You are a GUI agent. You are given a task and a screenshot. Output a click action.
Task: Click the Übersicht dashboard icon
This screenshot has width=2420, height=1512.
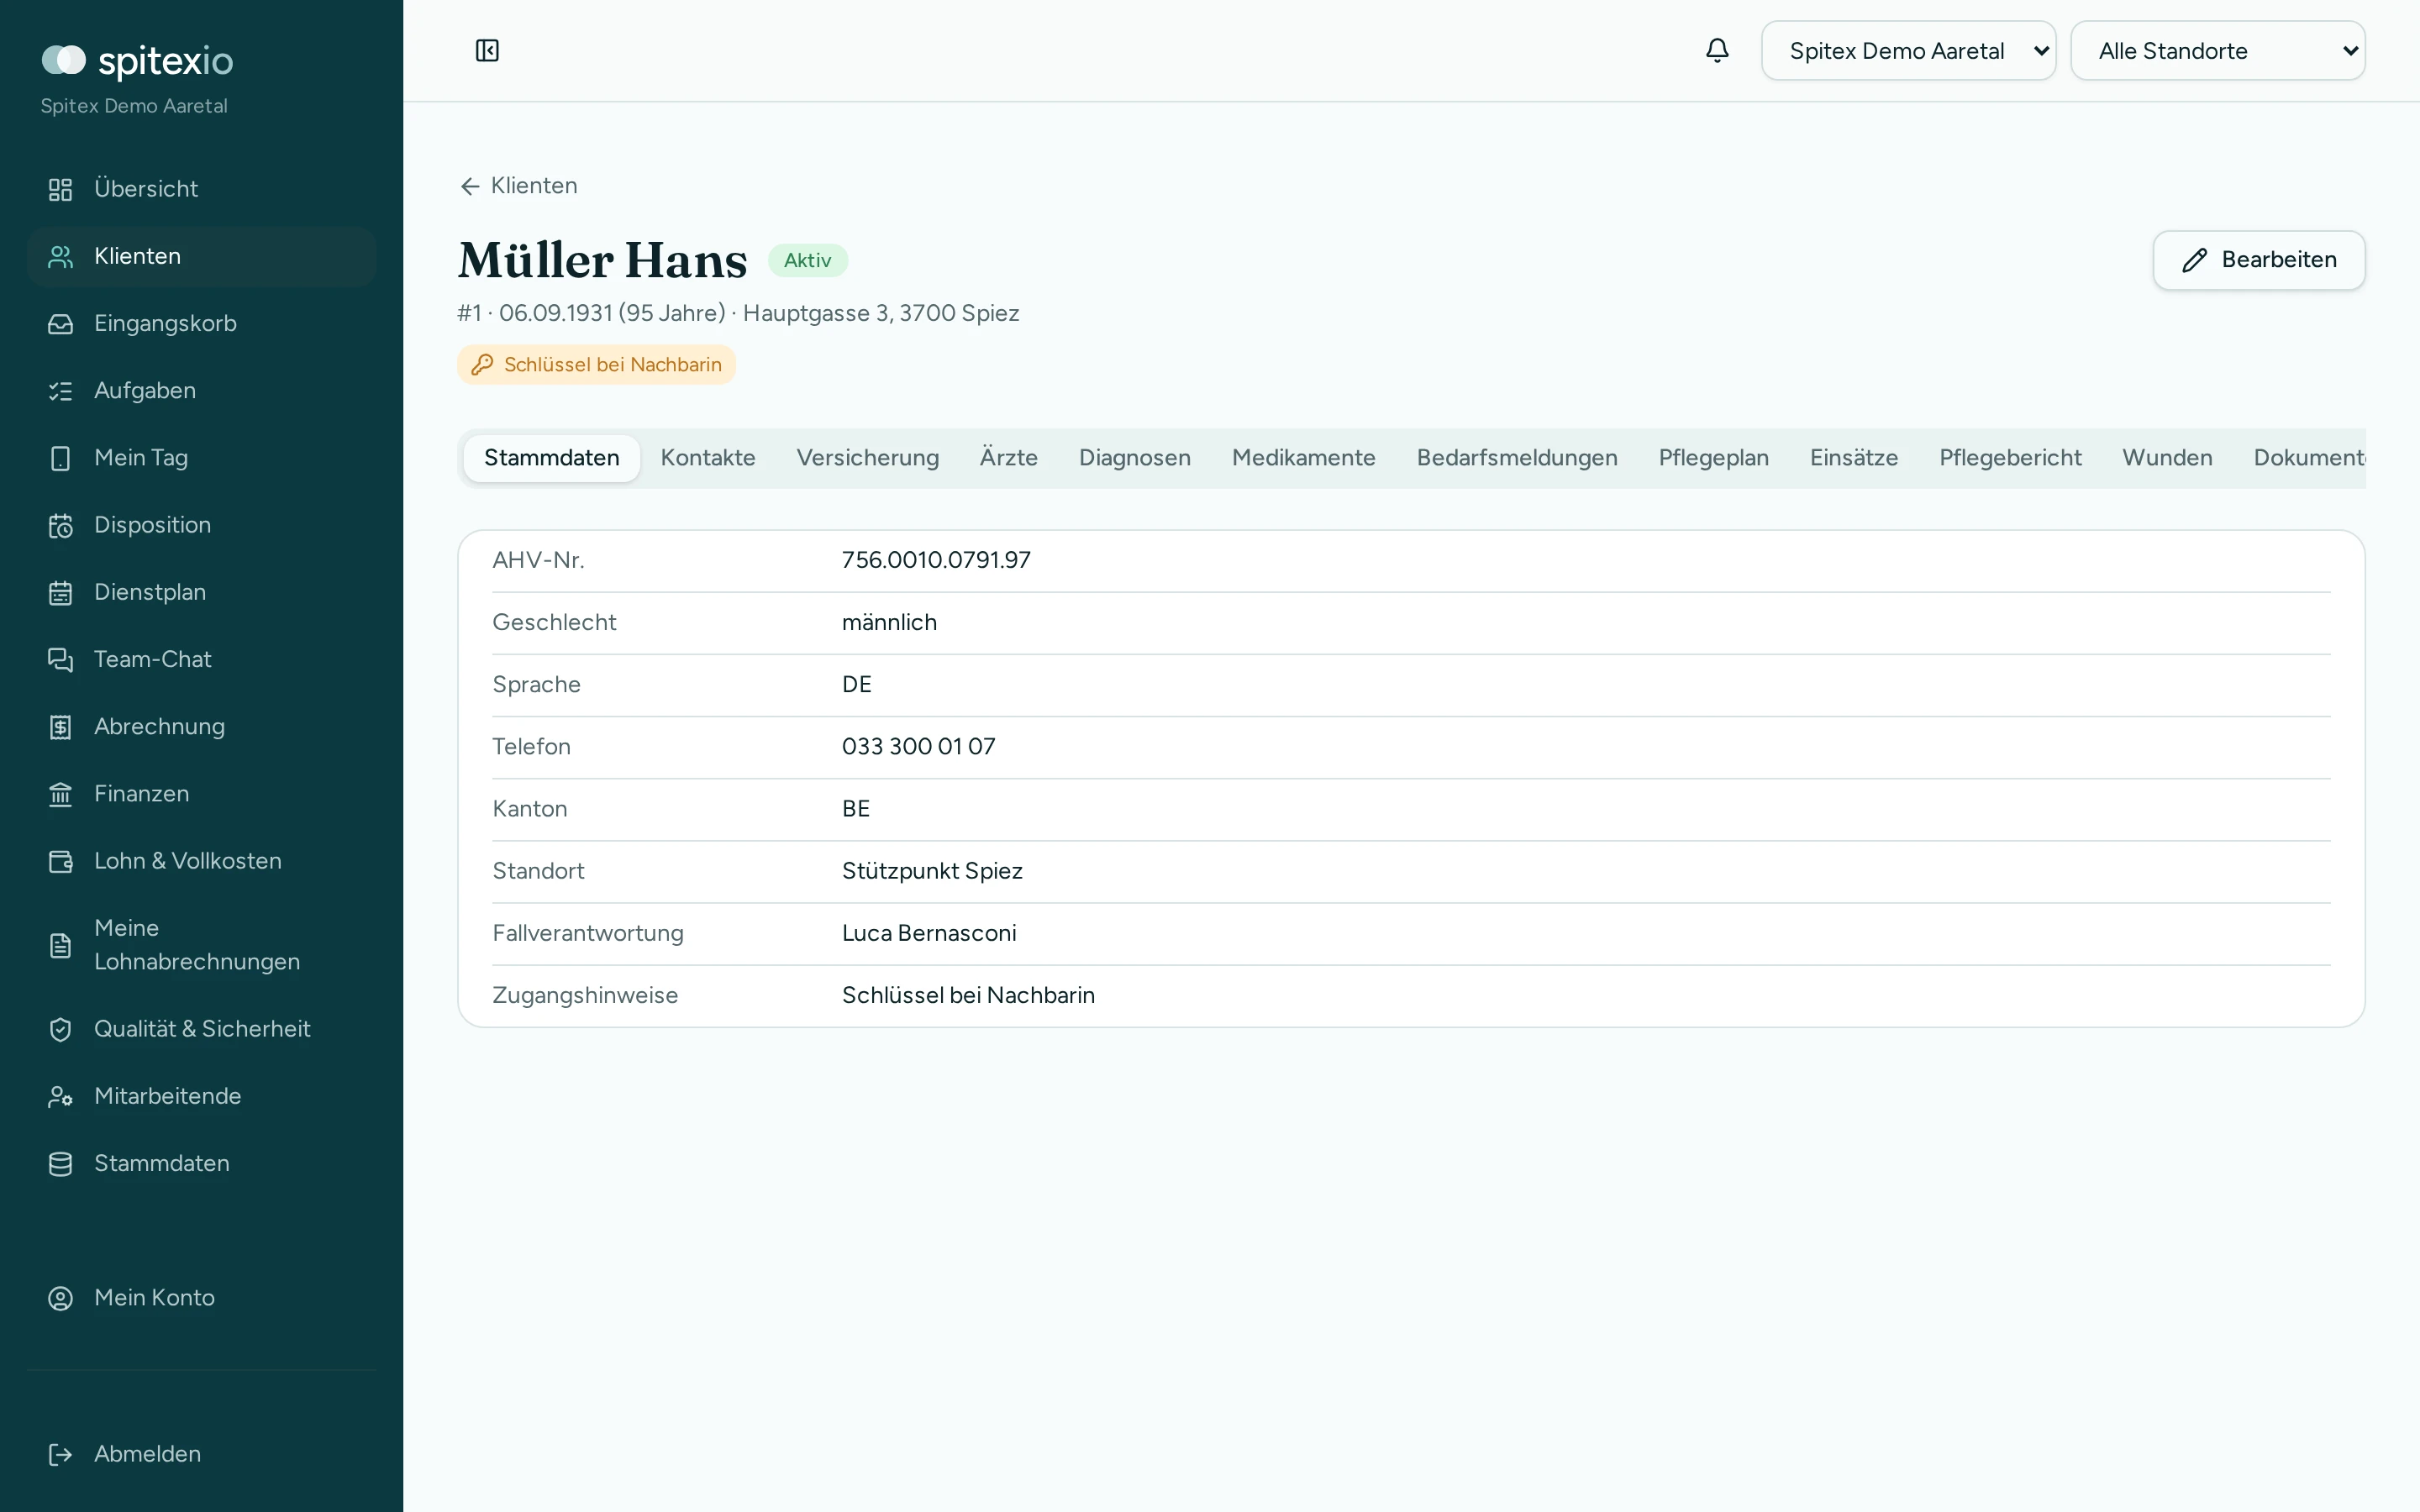(61, 189)
